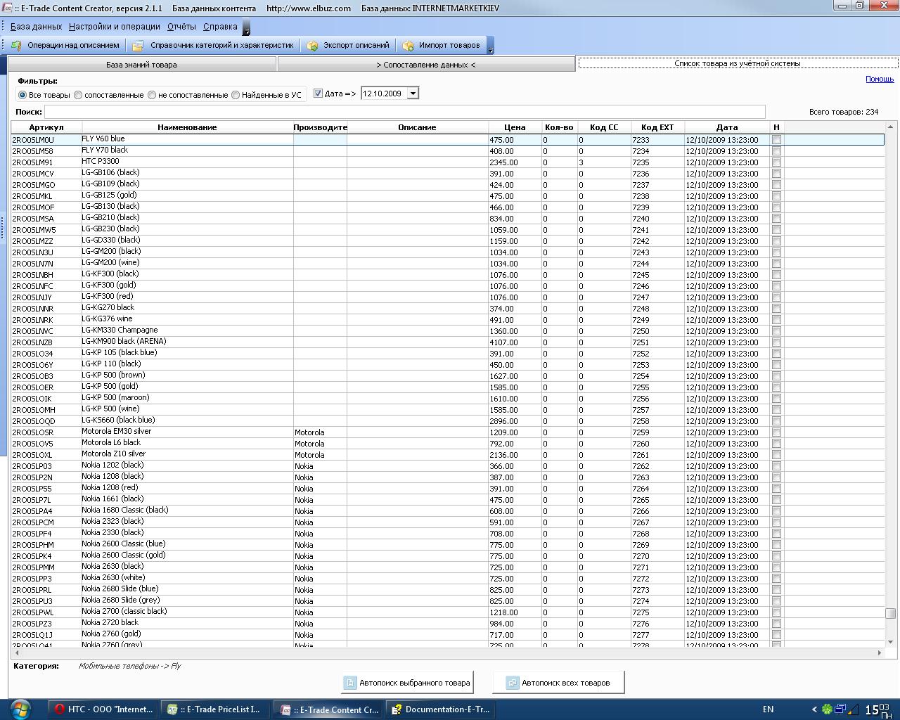Sort by the Артикул column header

[46, 127]
